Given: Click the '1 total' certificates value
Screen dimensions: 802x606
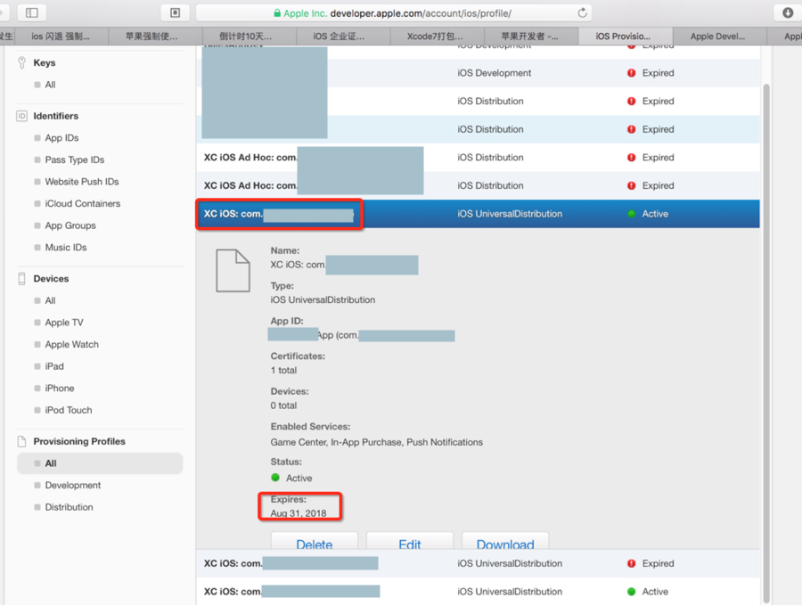Looking at the screenshot, I should [283, 370].
